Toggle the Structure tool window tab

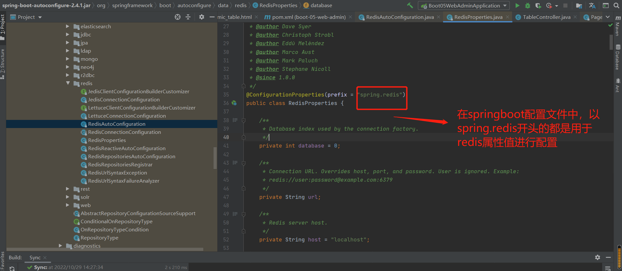(3, 64)
